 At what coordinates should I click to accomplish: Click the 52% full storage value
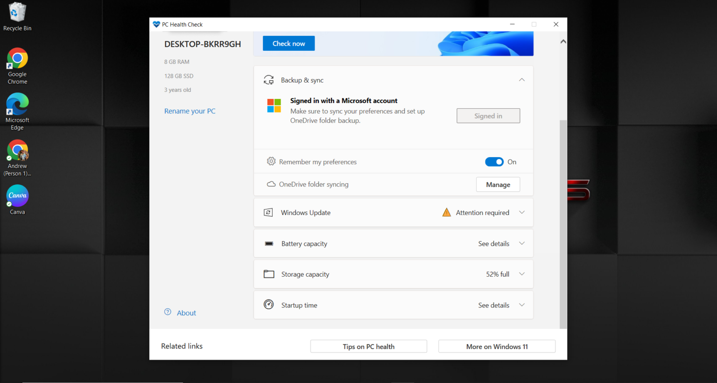[498, 274]
